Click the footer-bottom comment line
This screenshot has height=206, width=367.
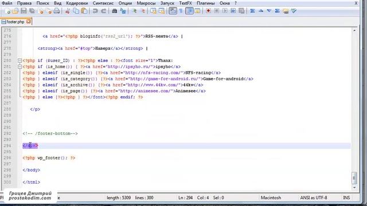50,133
